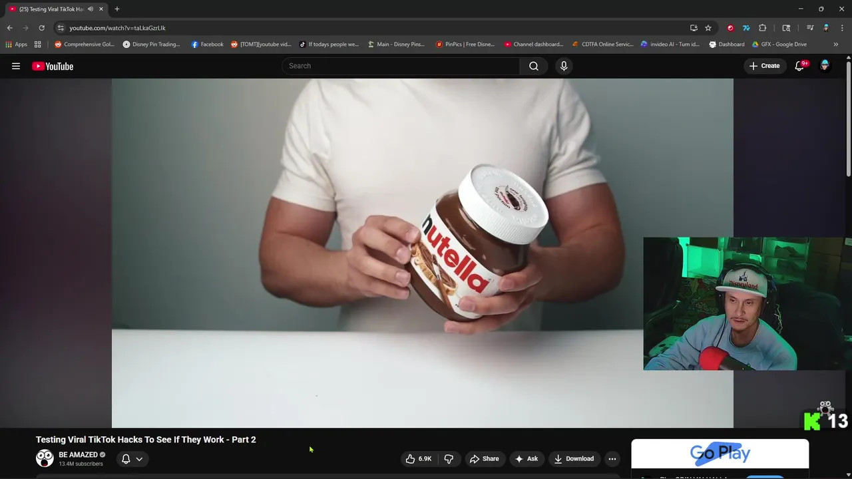This screenshot has width=852, height=479.
Task: Open the GFX - Google Drive bookmark
Action: tap(779, 45)
